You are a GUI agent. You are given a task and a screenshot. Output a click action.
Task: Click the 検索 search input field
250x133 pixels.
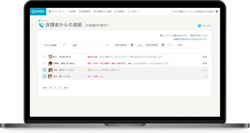click(189, 45)
